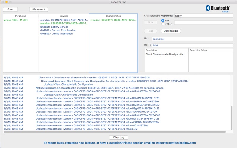Select vendor service D0611E78-BBB4-4591
The width and height of the screenshot is (237, 148).
pyautogui.click(x=64, y=20)
